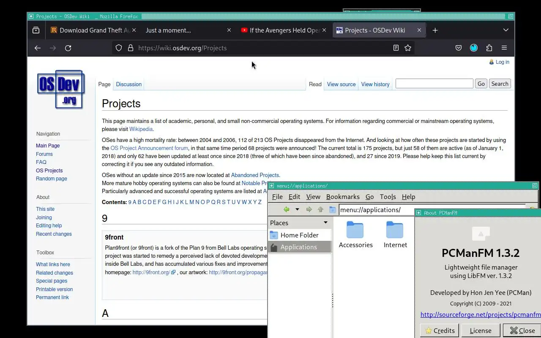This screenshot has width=541, height=338.
Task: Open Main Page in navigation sidebar
Action: coord(48,146)
